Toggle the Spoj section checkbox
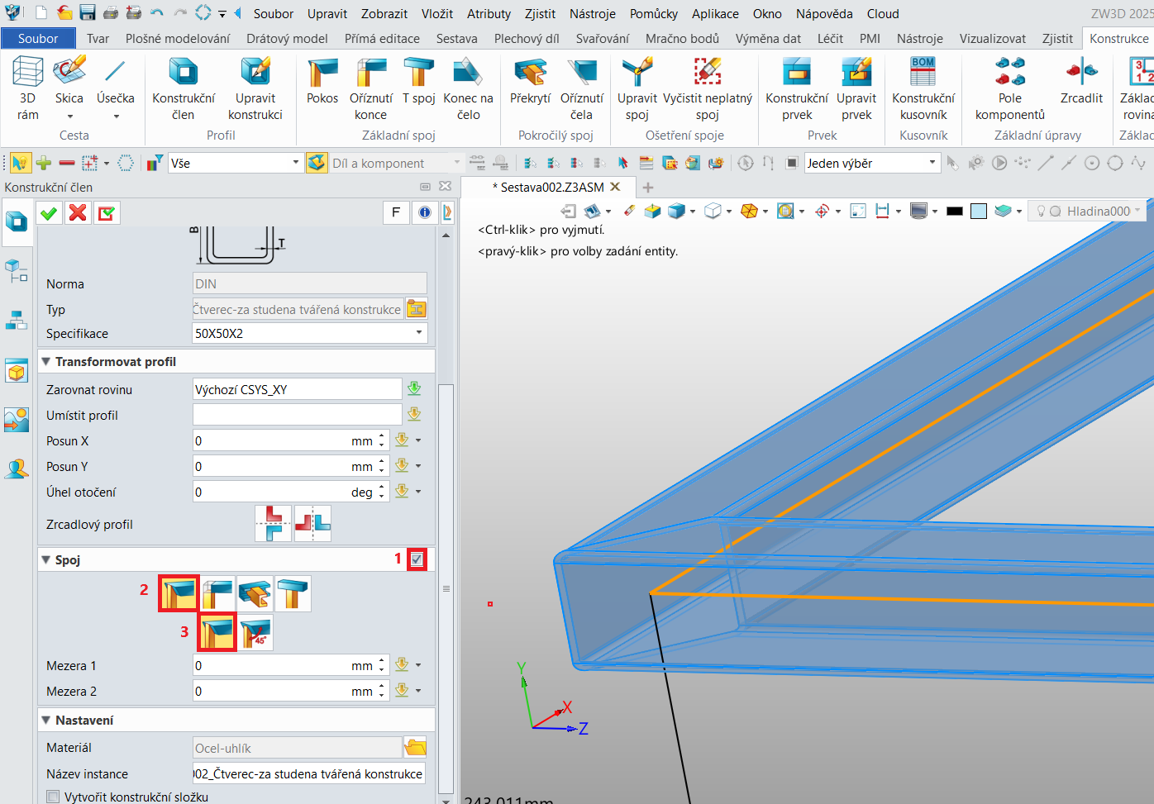The height and width of the screenshot is (804, 1154). 417,559
